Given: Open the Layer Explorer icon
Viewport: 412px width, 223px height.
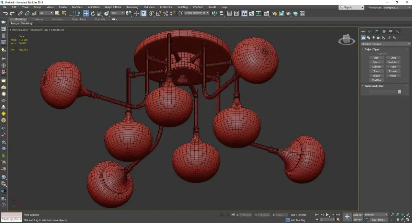Looking at the screenshot, I should (x=236, y=13).
